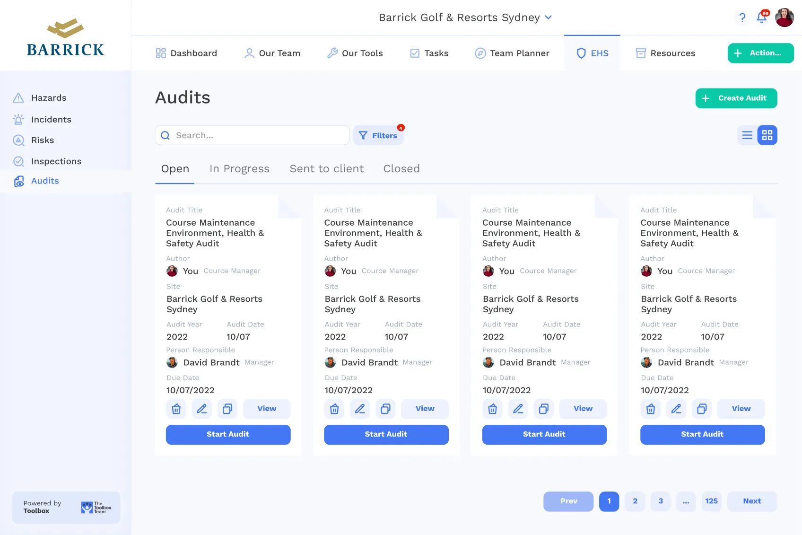Click the user profile avatar
This screenshot has height=535, width=802.
[x=784, y=18]
